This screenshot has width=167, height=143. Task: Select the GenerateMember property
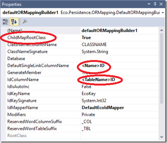click(43, 72)
